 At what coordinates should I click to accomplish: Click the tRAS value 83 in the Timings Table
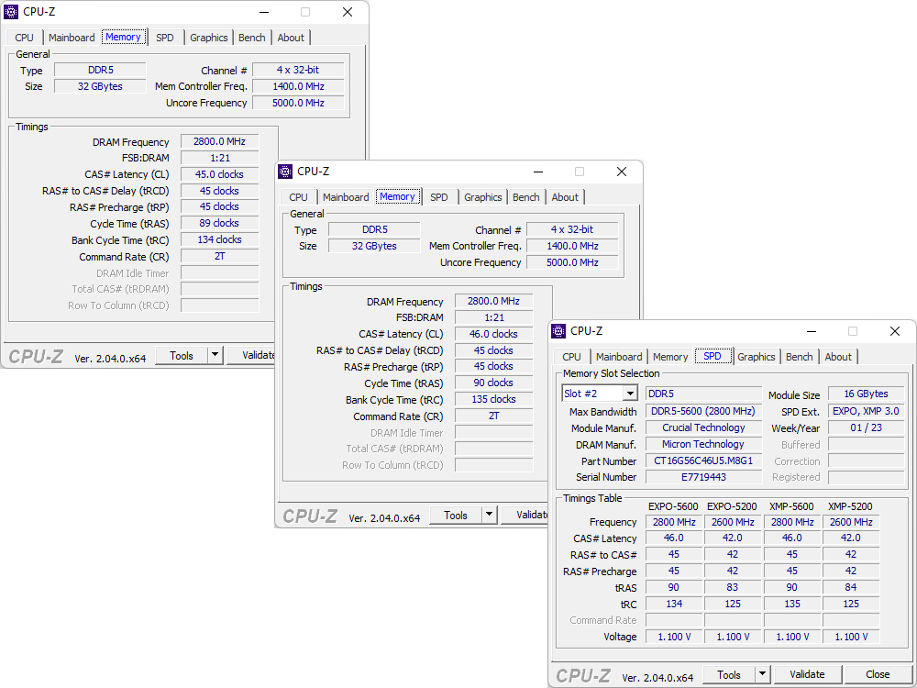point(733,587)
